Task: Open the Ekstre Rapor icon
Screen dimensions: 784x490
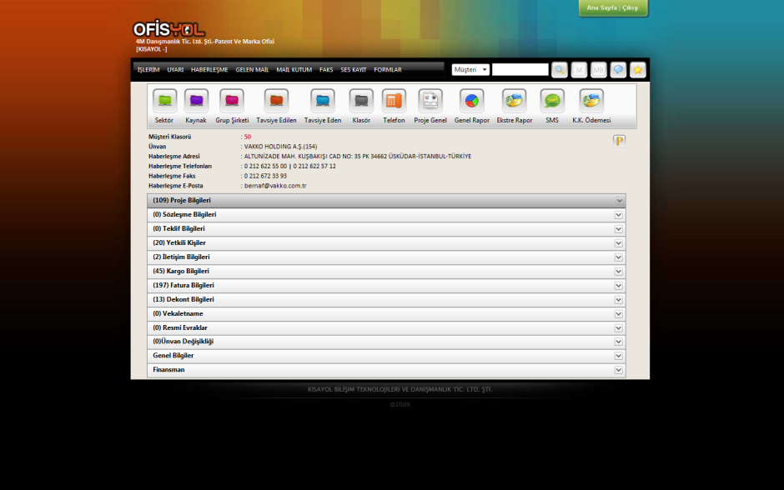Action: point(514,101)
